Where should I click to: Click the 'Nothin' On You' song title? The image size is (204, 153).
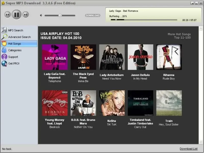tap(83, 127)
